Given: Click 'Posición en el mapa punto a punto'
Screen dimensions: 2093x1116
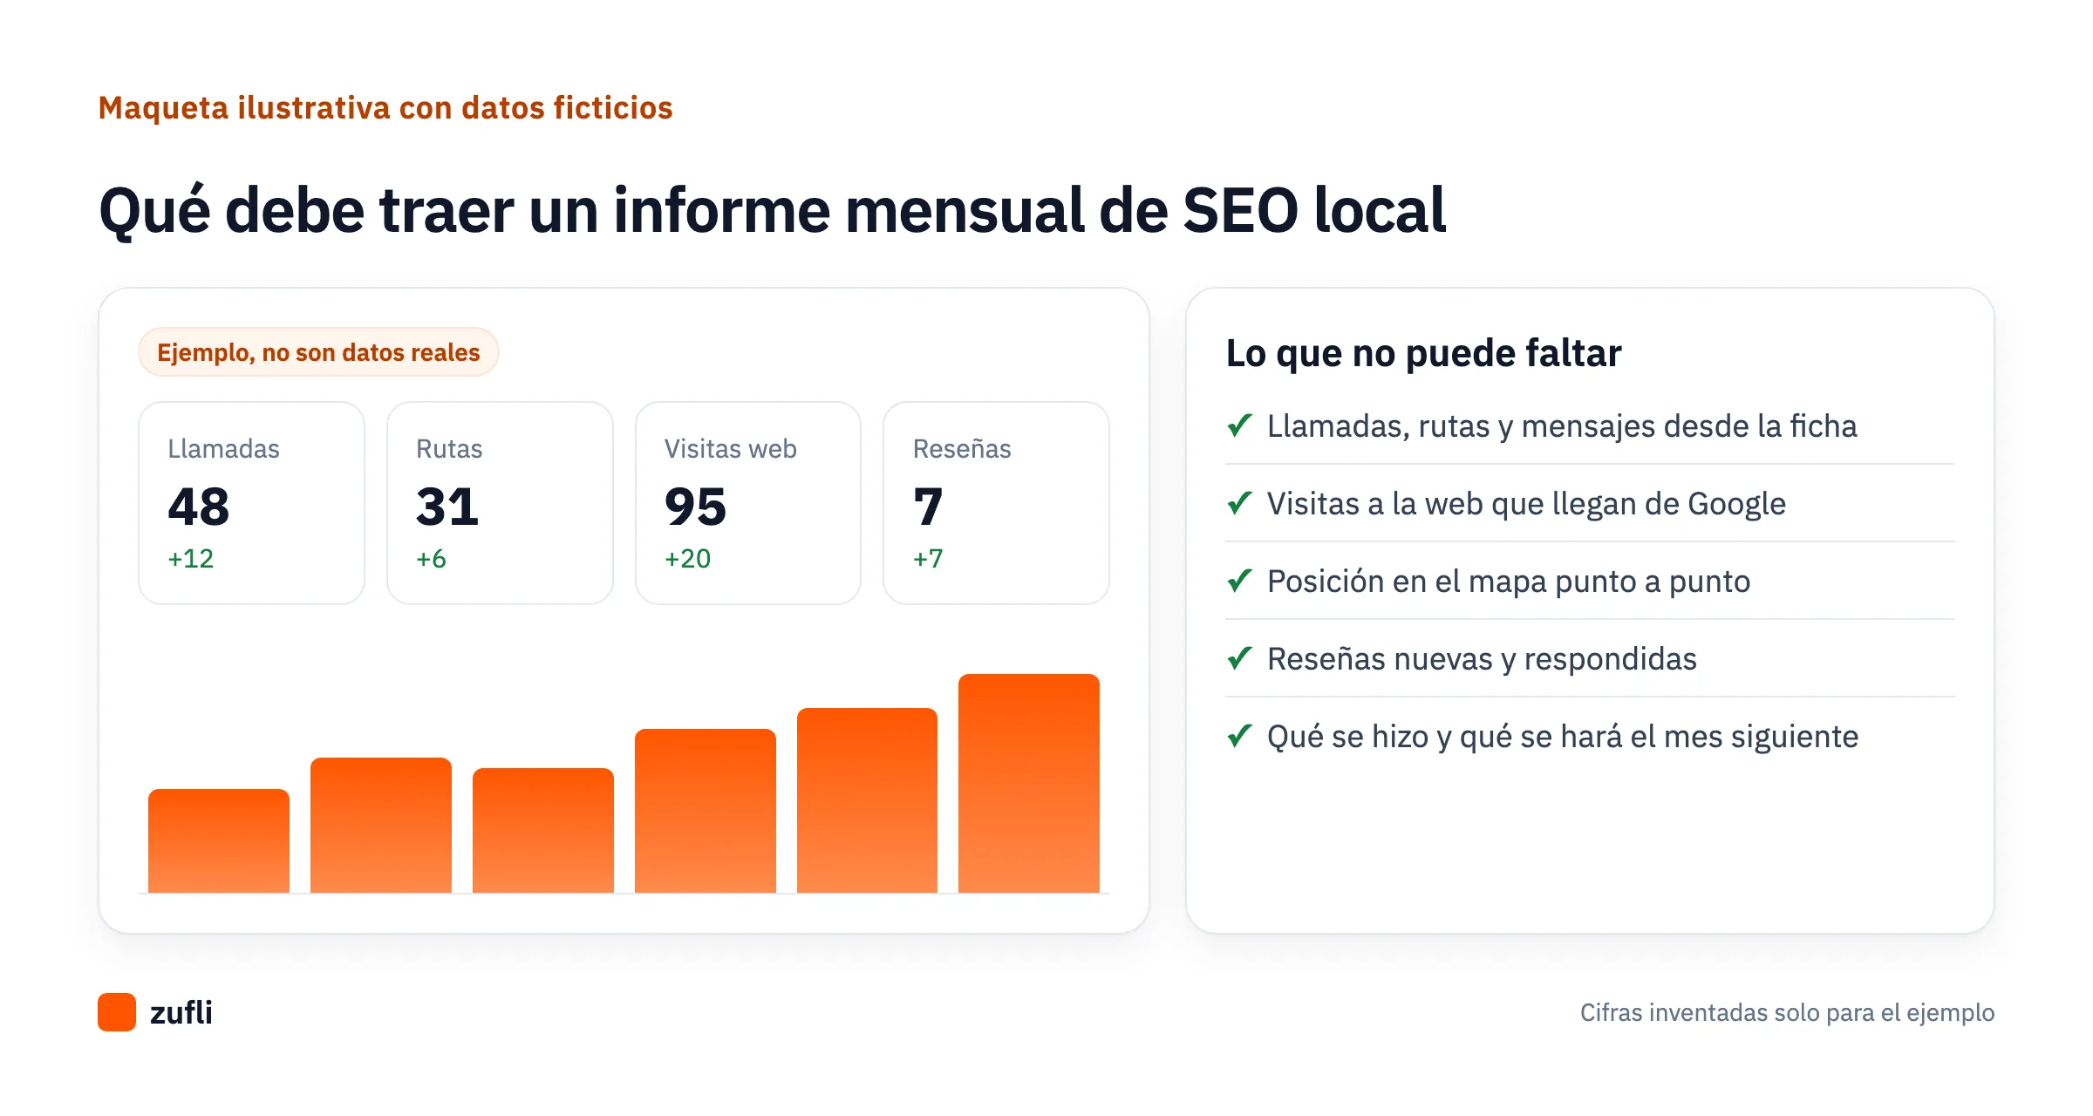Looking at the screenshot, I should 1509,582.
